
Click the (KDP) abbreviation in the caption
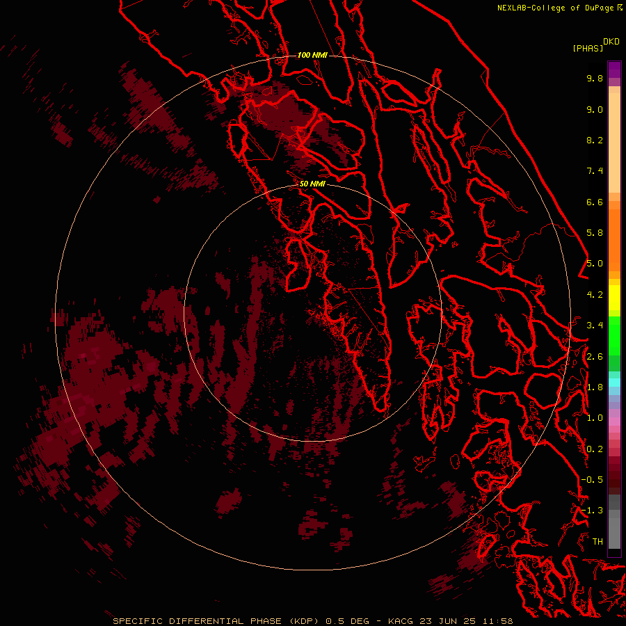[x=305, y=621]
